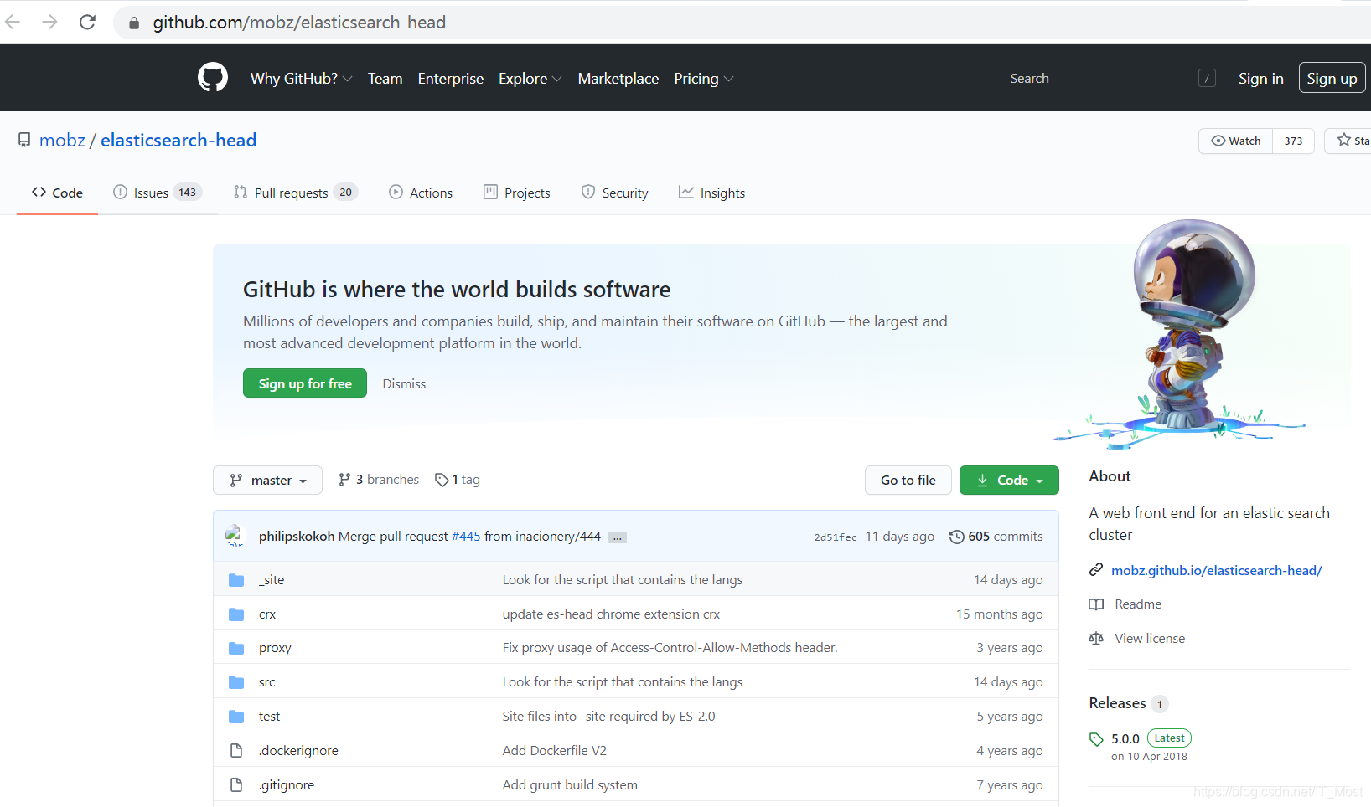Screen dimensions: 1371x807
Task: Reload the page with the refresh icon
Action: [87, 23]
